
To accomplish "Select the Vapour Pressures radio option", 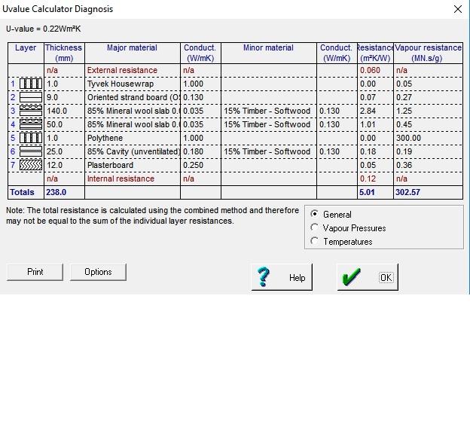I will tap(314, 227).
